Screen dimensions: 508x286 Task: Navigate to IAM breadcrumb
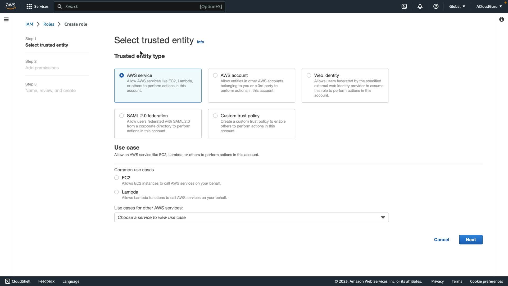pyautogui.click(x=29, y=24)
